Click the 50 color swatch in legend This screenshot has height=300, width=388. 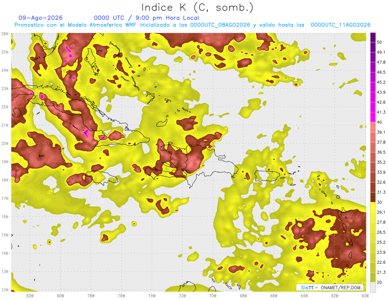coord(373,38)
